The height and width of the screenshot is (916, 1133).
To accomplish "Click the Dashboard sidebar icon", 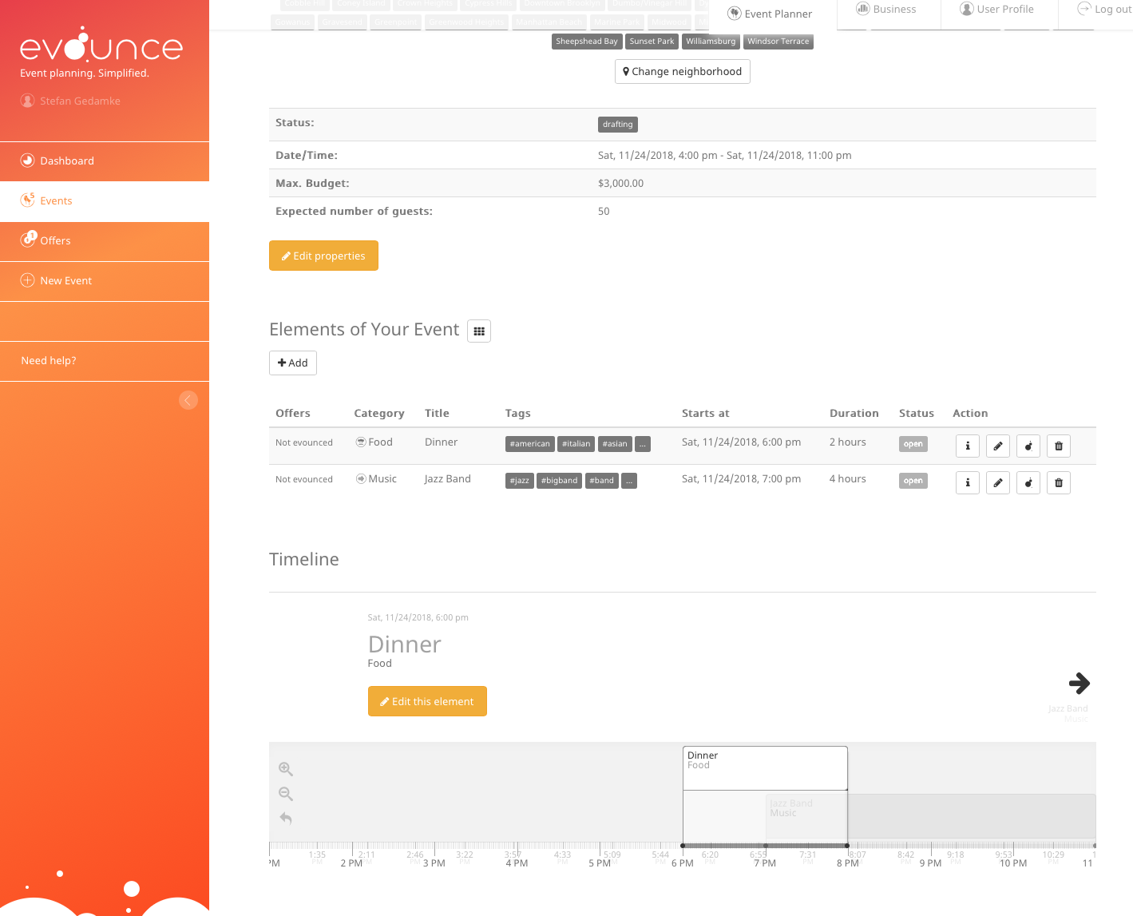I will coord(28,160).
